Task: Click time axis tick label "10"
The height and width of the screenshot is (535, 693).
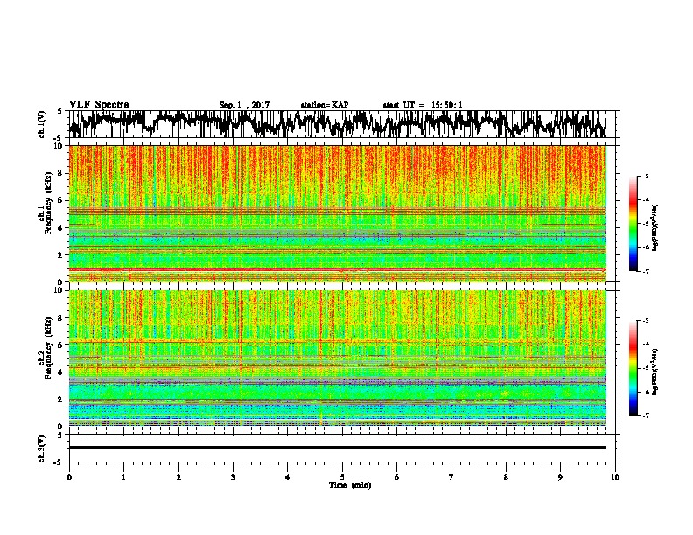Action: tap(615, 477)
